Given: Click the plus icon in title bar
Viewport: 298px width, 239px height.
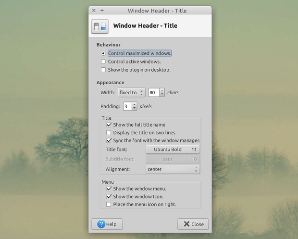Looking at the screenshot, I should tap(102, 11).
